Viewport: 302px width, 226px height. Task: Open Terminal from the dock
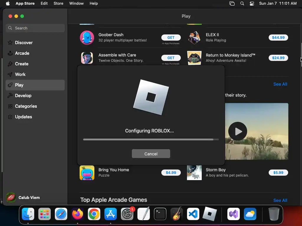(x=160, y=214)
